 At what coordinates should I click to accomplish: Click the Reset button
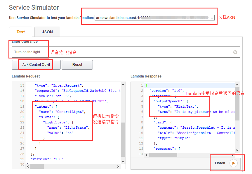[x=77, y=65]
